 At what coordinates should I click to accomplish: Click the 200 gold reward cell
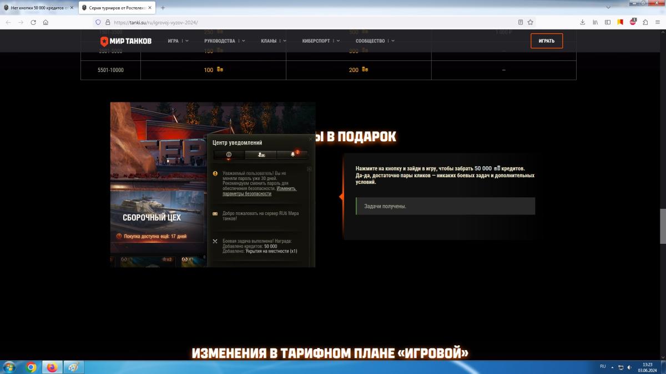[x=359, y=70]
